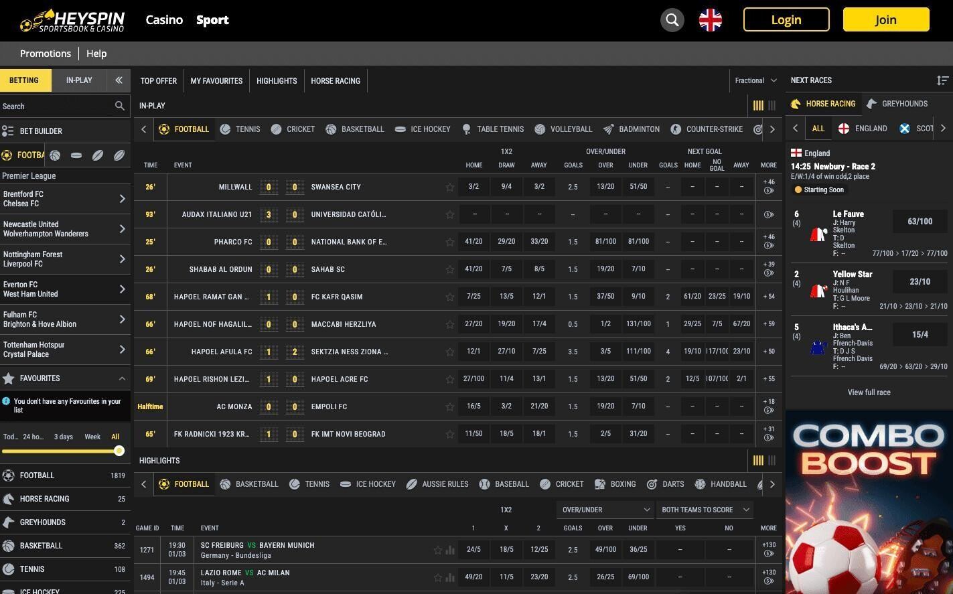Favourite the AC Monza vs Empoli match
This screenshot has width=953, height=594.
point(450,407)
